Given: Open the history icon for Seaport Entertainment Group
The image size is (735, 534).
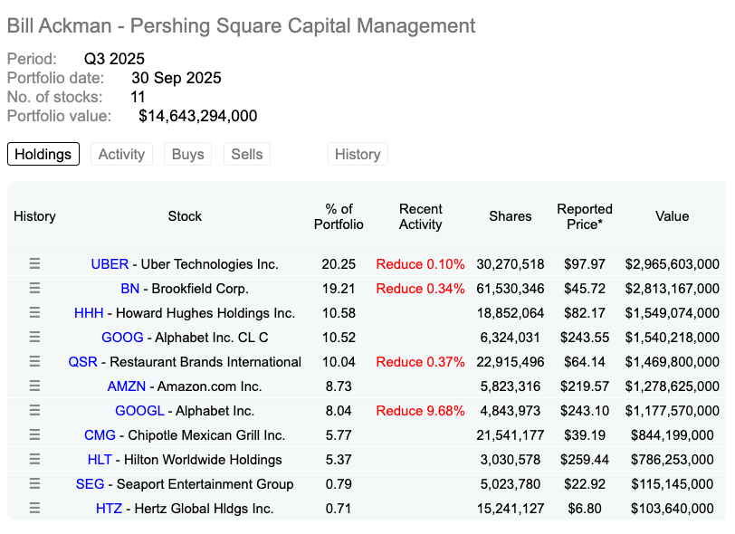Looking at the screenshot, I should click(x=34, y=483).
